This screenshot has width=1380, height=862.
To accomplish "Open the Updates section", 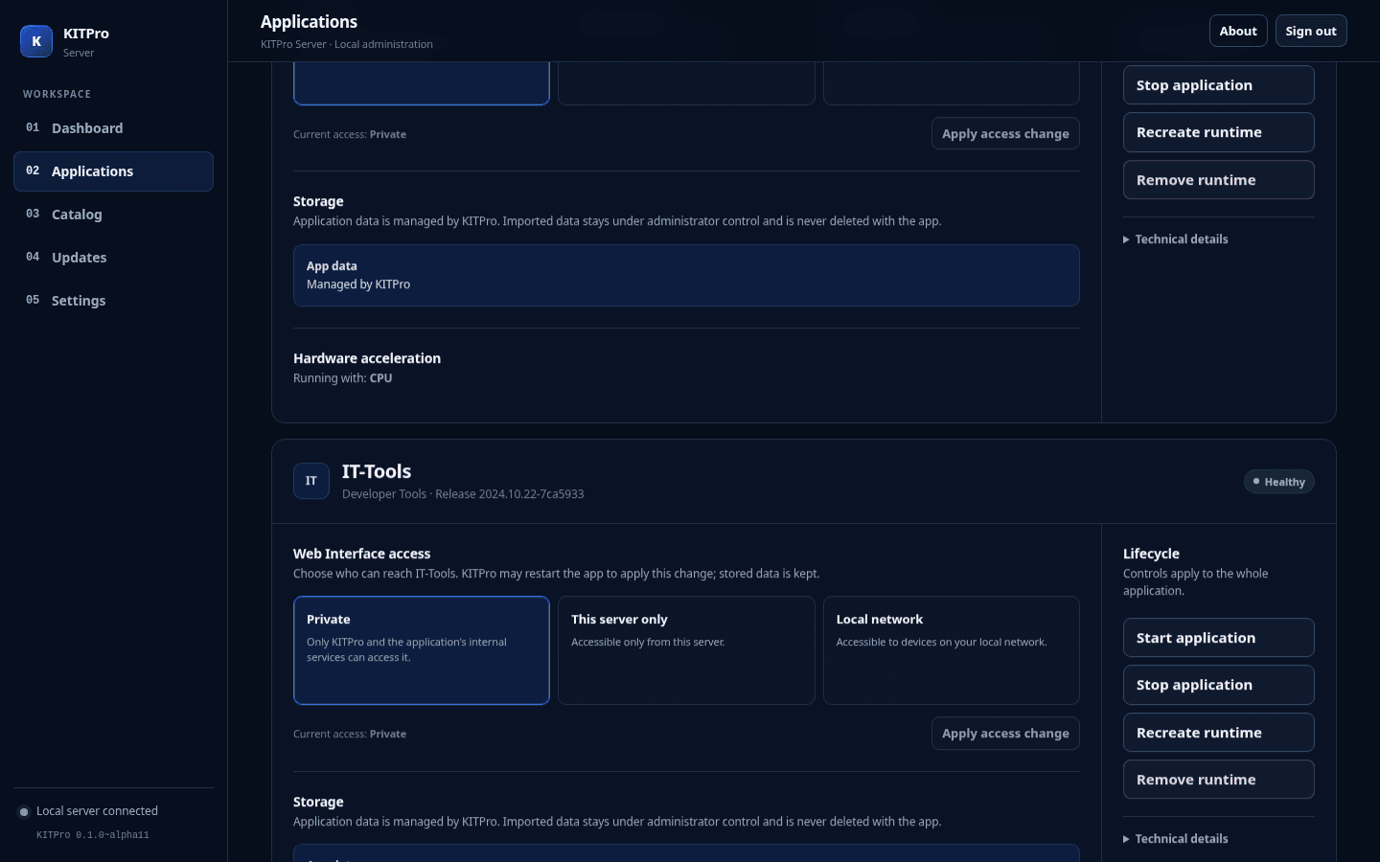I will point(113,258).
